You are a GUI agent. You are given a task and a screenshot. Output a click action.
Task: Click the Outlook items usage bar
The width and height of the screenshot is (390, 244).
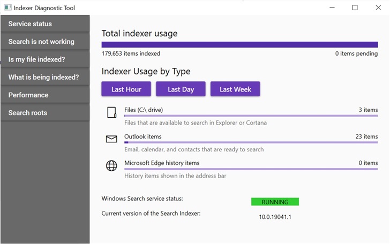coord(251,142)
